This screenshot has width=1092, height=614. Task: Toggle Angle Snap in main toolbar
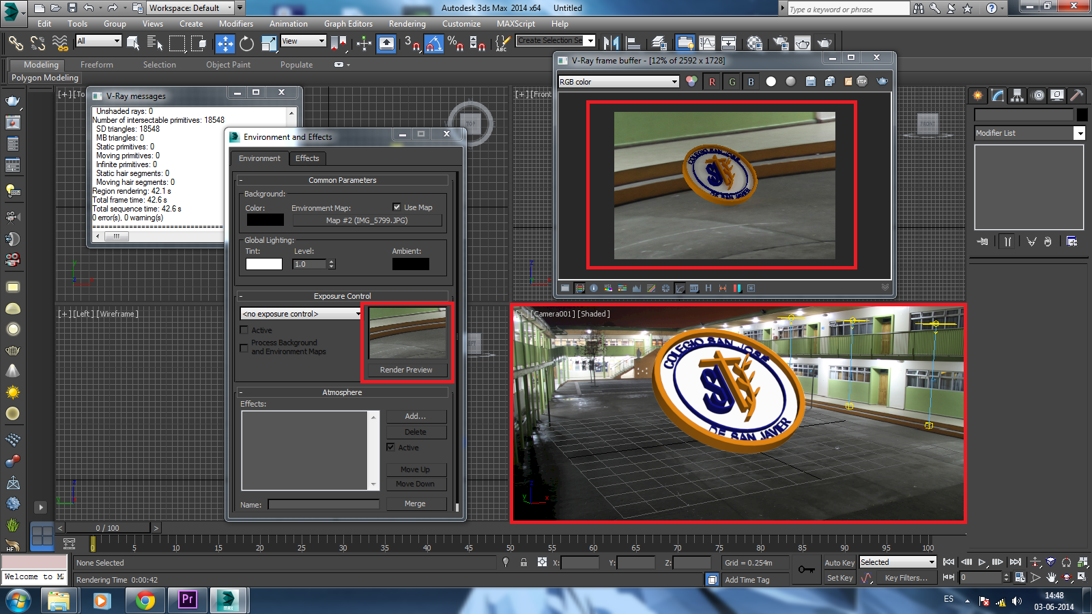(433, 44)
